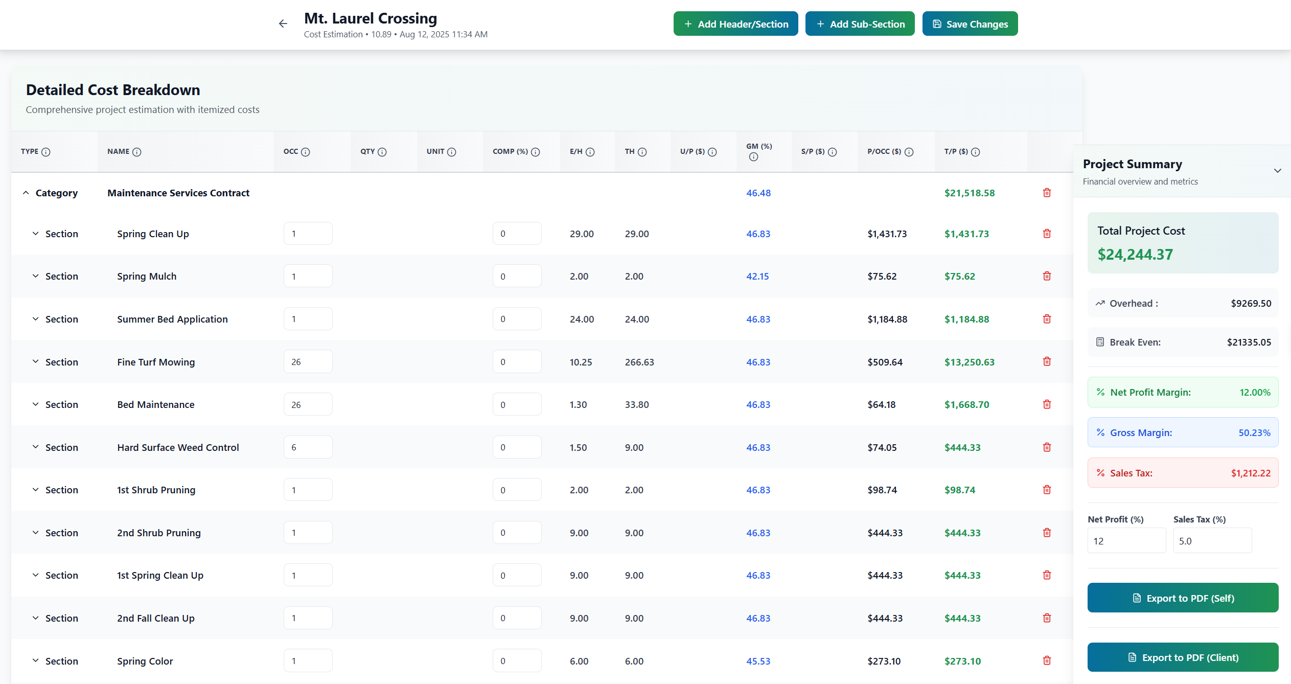
Task: Click trash icon for Fine Turf Mowing
Action: pos(1047,361)
